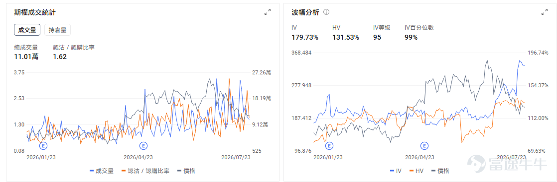The height and width of the screenshot is (182, 557).
Task: Click the put/call ratio value 1.62
Action: pyautogui.click(x=60, y=56)
